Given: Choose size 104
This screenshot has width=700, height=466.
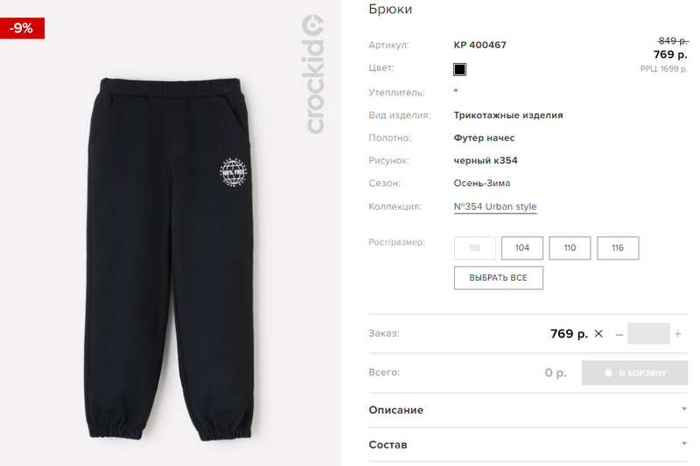Looking at the screenshot, I should coord(521,248).
